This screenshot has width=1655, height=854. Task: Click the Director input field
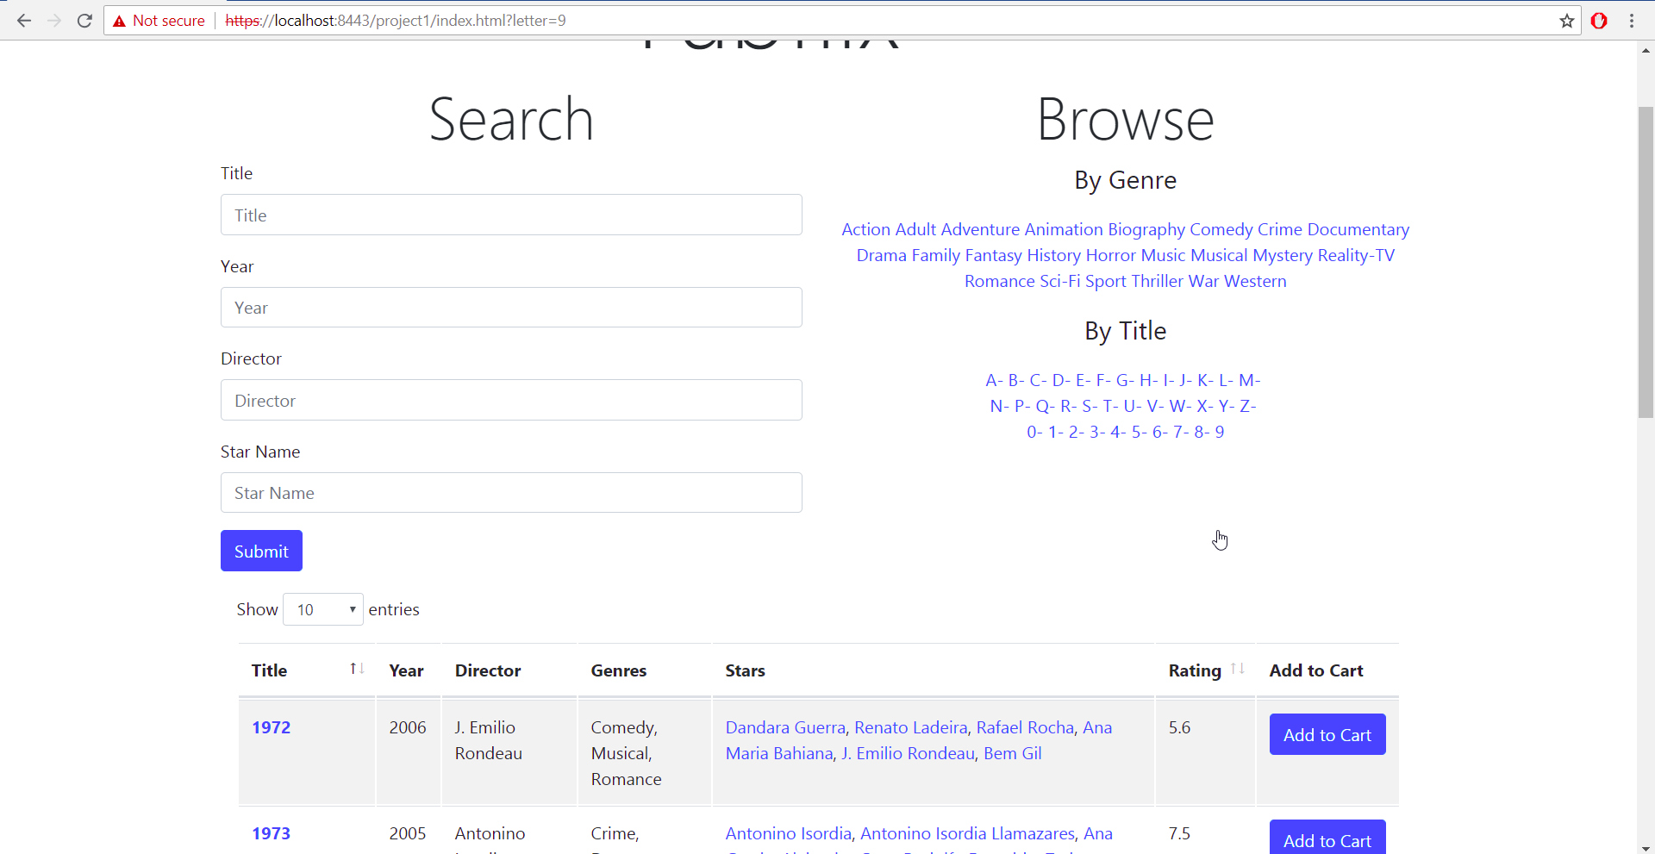coord(511,400)
